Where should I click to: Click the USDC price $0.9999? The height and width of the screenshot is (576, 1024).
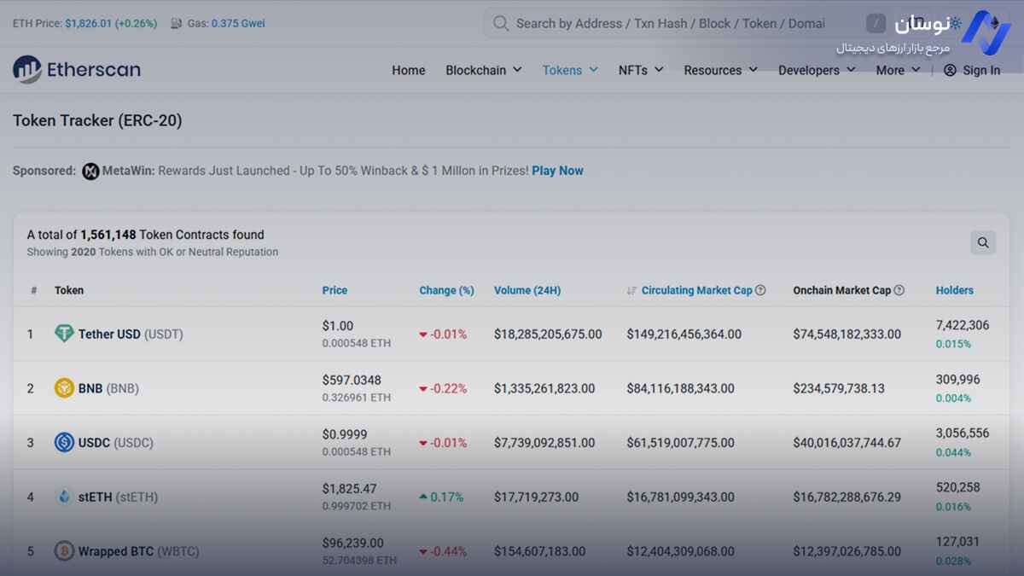[x=345, y=434]
